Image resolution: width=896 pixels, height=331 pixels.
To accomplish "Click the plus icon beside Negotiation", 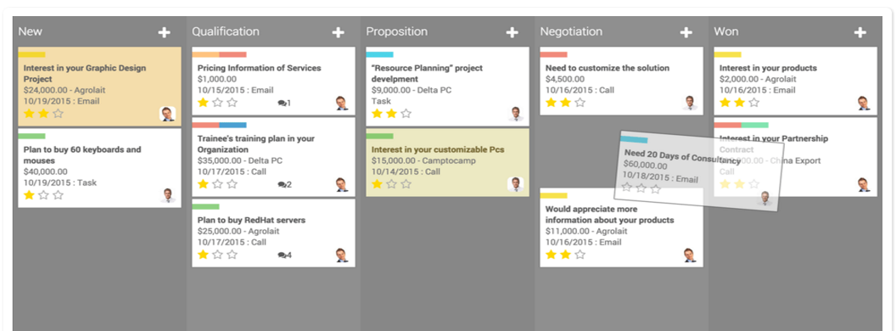I will 686,32.
